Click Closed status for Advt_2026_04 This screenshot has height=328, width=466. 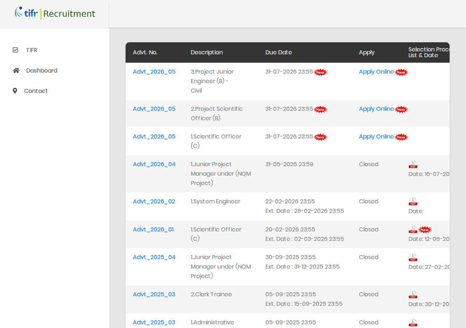coord(368,164)
